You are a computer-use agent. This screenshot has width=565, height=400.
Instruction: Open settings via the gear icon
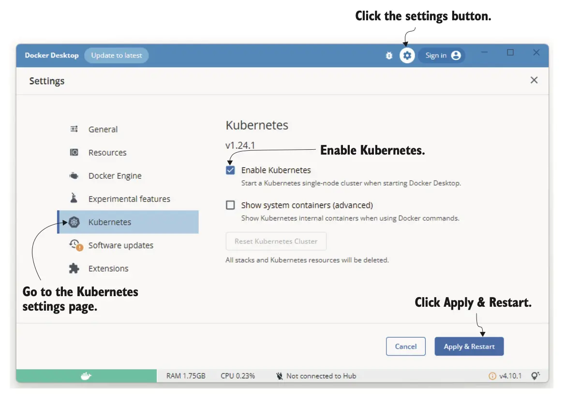407,56
